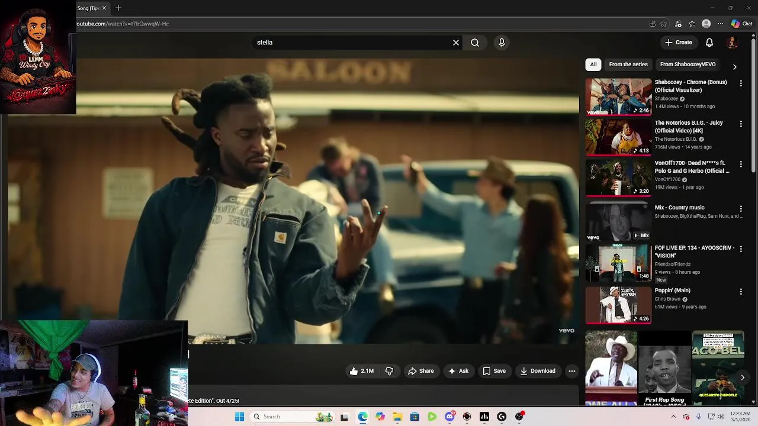Screen dimensions: 758x426
Task: Open OBS Studio with the red dot in the taskbar
Action: click(519, 417)
